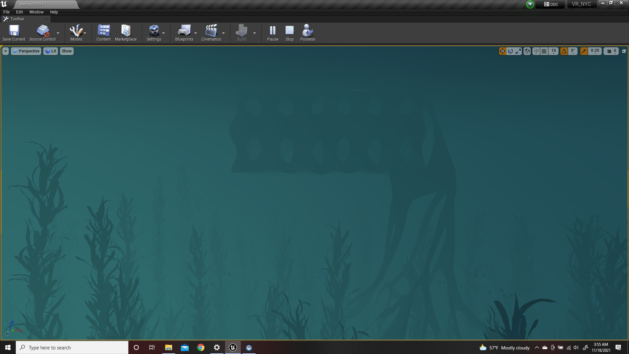Open the Cinematics clapperboard icon
This screenshot has height=354, width=629.
211,33
